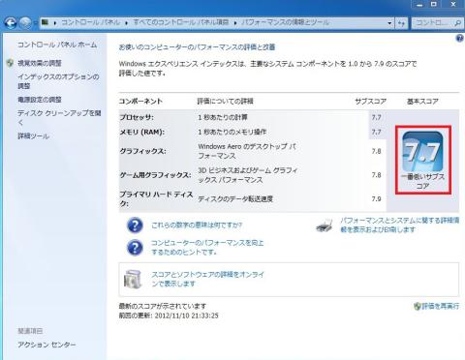The width and height of the screenshot is (465, 360).
Task: Click the shield icon next to 評価を再実行
Action: [x=417, y=306]
